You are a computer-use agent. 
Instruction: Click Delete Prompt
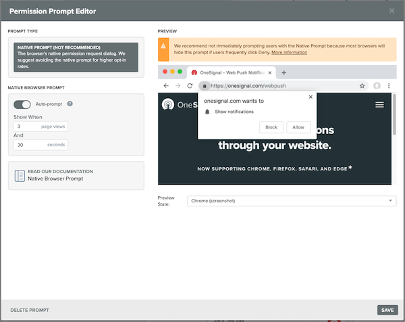pos(30,310)
